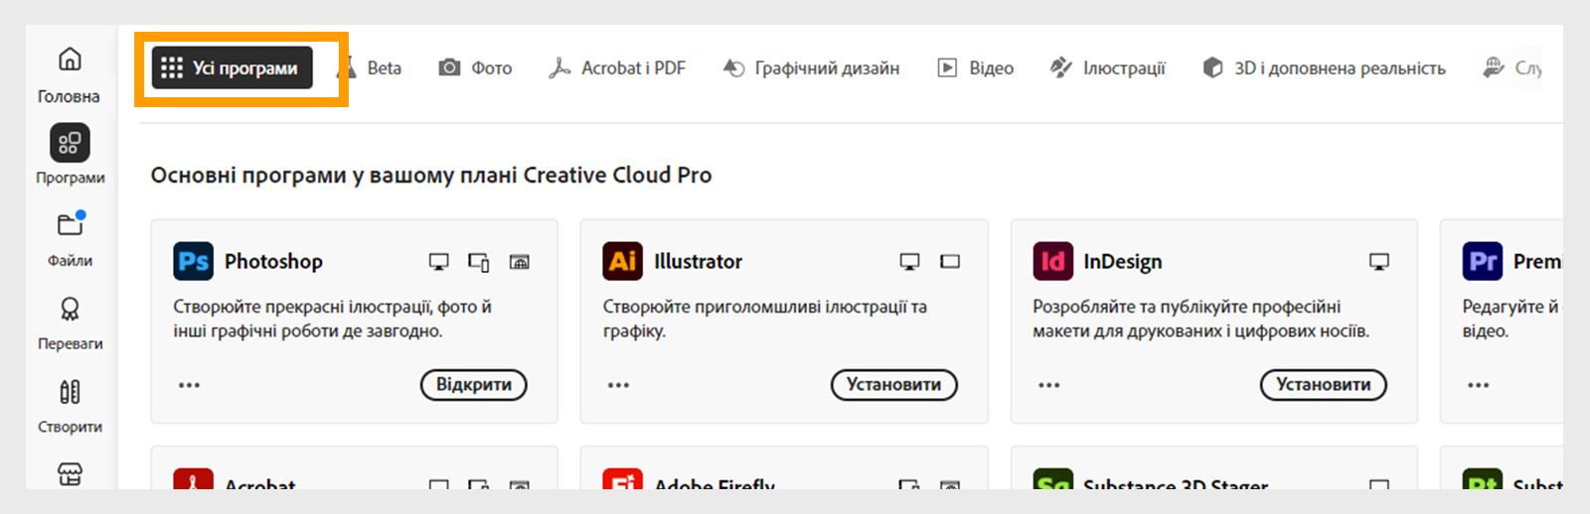Open Photoshop's three-dot more options menu
The height and width of the screenshot is (514, 1590).
(x=189, y=385)
